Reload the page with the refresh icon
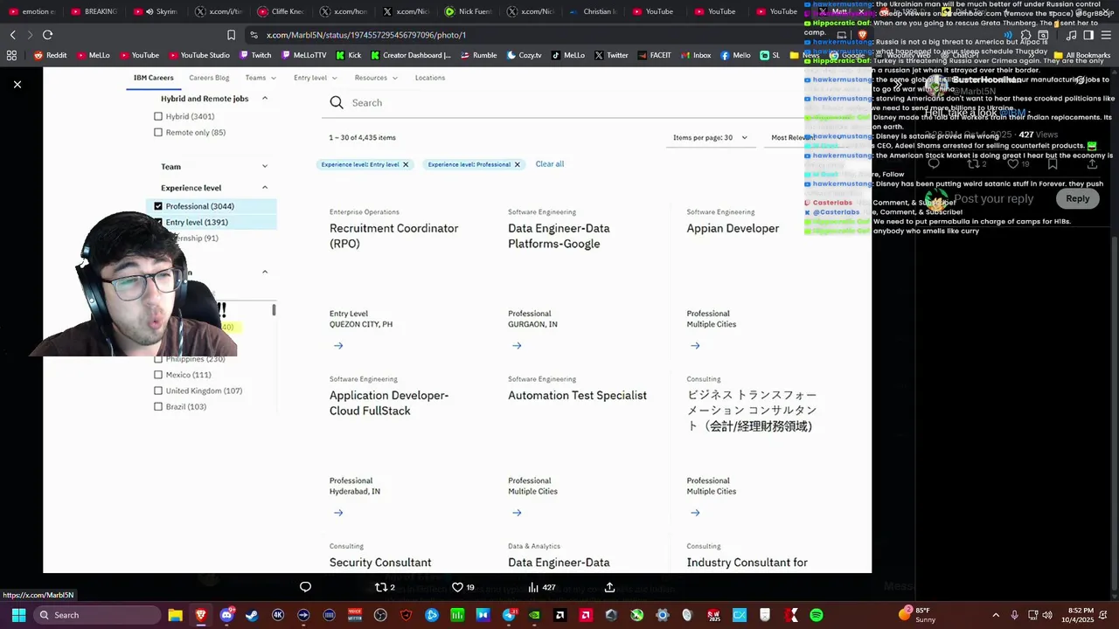 [47, 35]
